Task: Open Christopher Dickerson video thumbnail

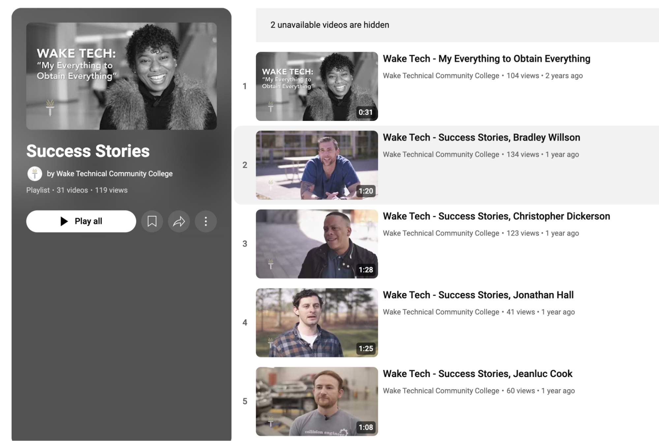Action: (317, 244)
